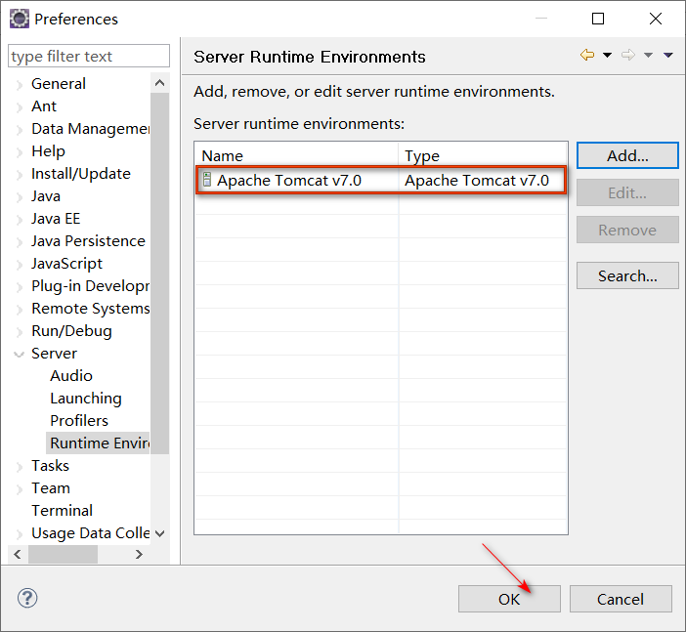The height and width of the screenshot is (632, 686).
Task: Expand the Java EE node
Action: point(19,219)
